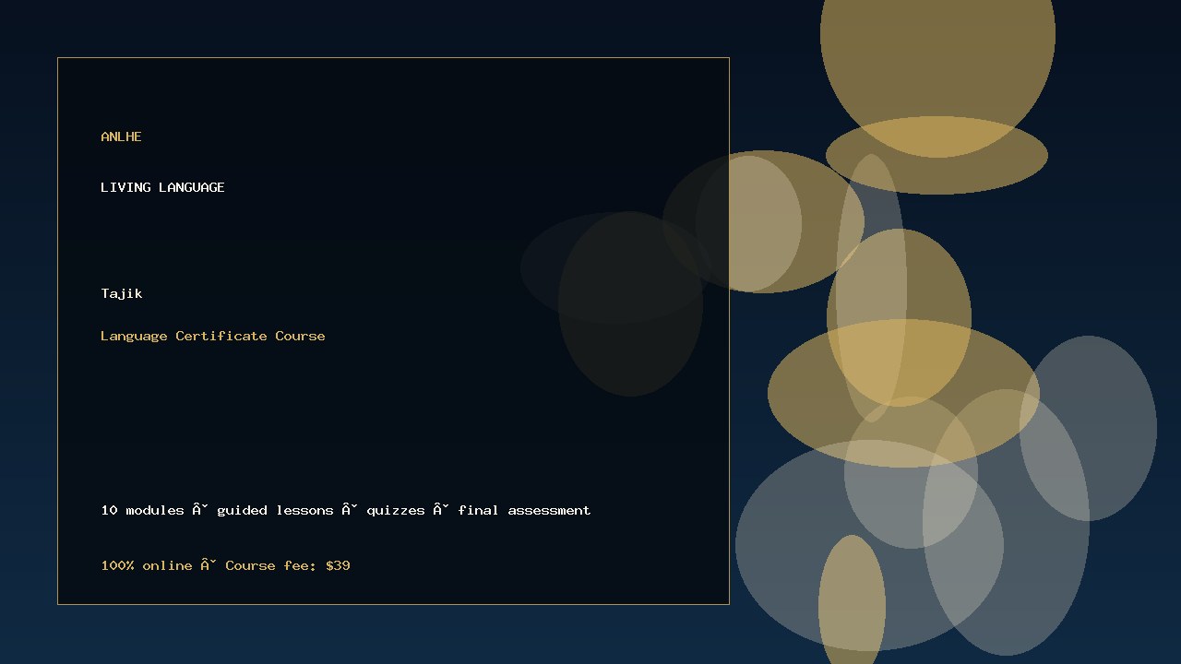The image size is (1181, 664).
Task: Click the 100% online course fee line
Action: tap(225, 565)
